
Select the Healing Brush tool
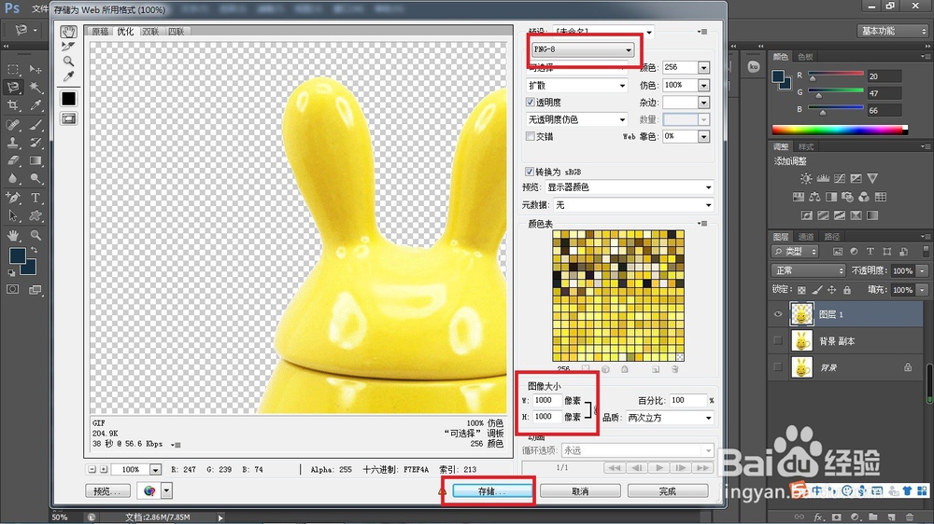pos(13,125)
